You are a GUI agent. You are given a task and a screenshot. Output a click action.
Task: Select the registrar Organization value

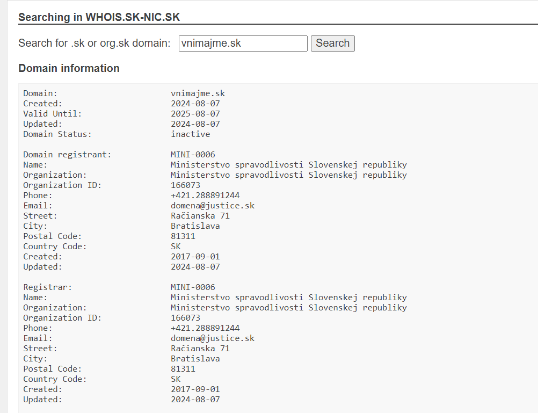tap(288, 308)
